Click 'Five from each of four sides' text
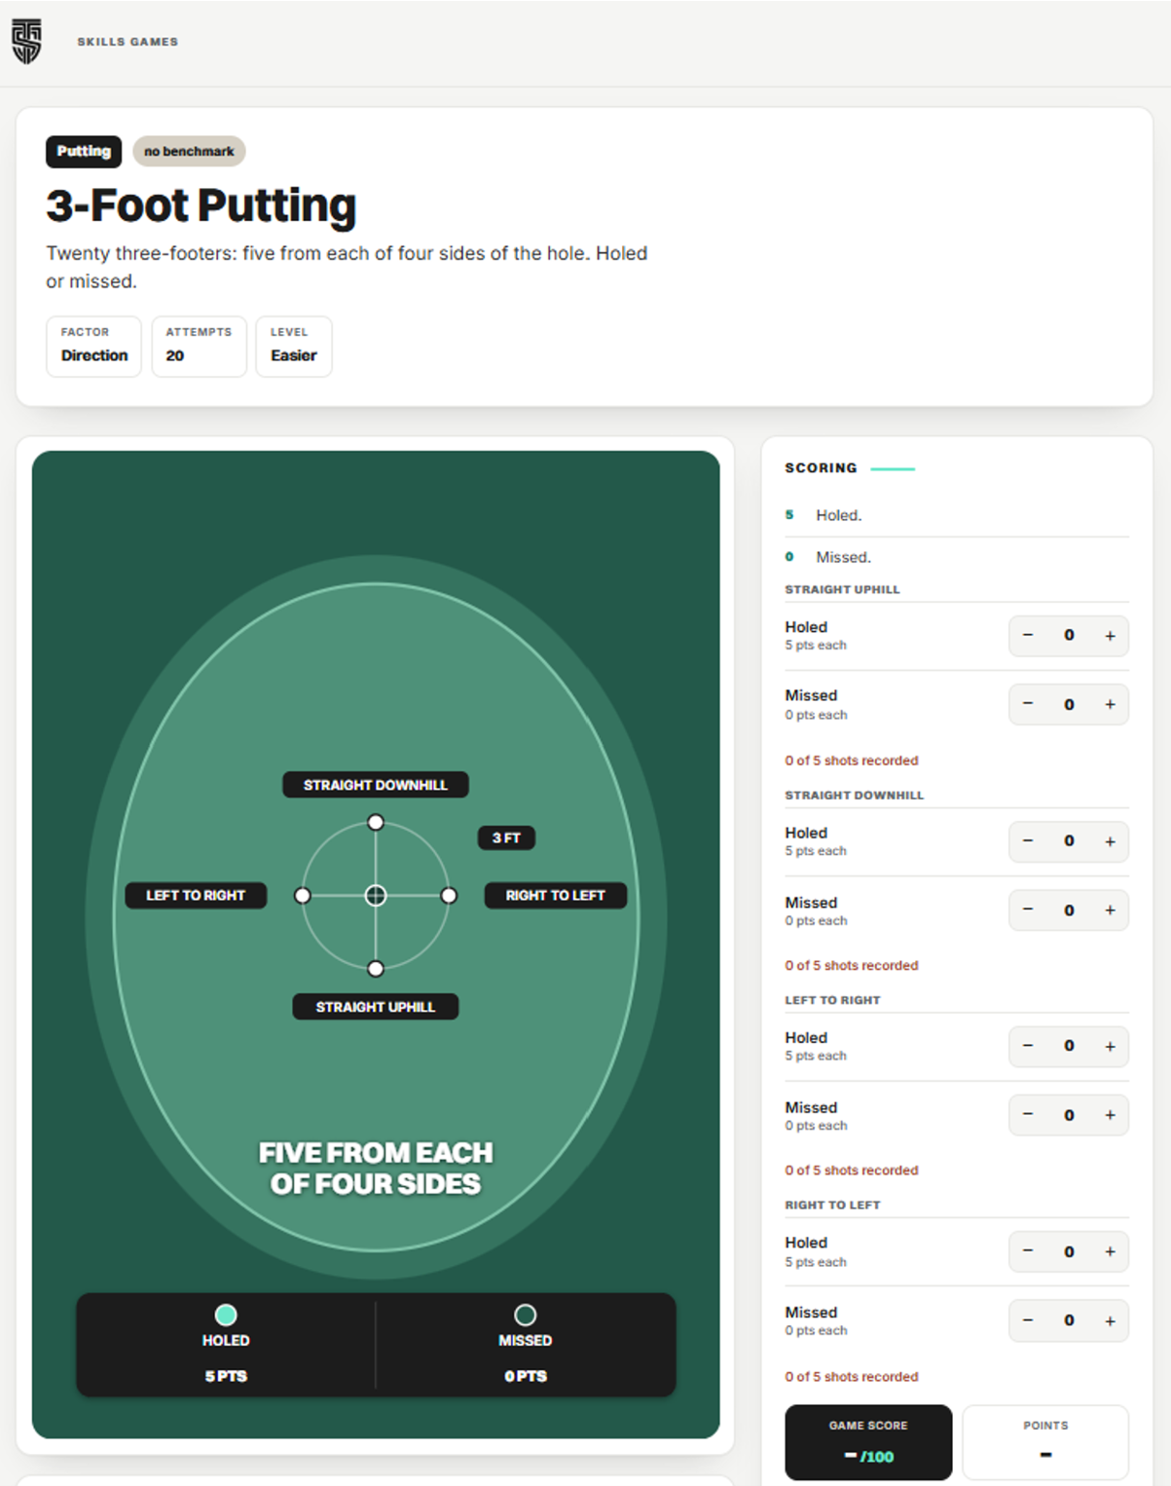This screenshot has width=1171, height=1486. 376,1168
